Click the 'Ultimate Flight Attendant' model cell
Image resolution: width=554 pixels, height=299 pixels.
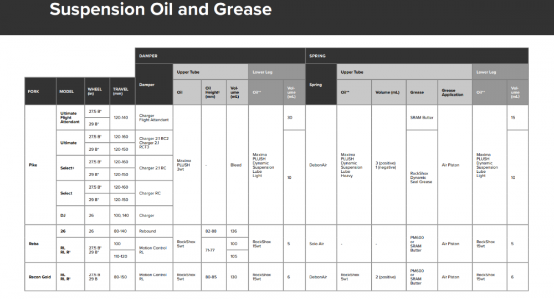point(70,117)
